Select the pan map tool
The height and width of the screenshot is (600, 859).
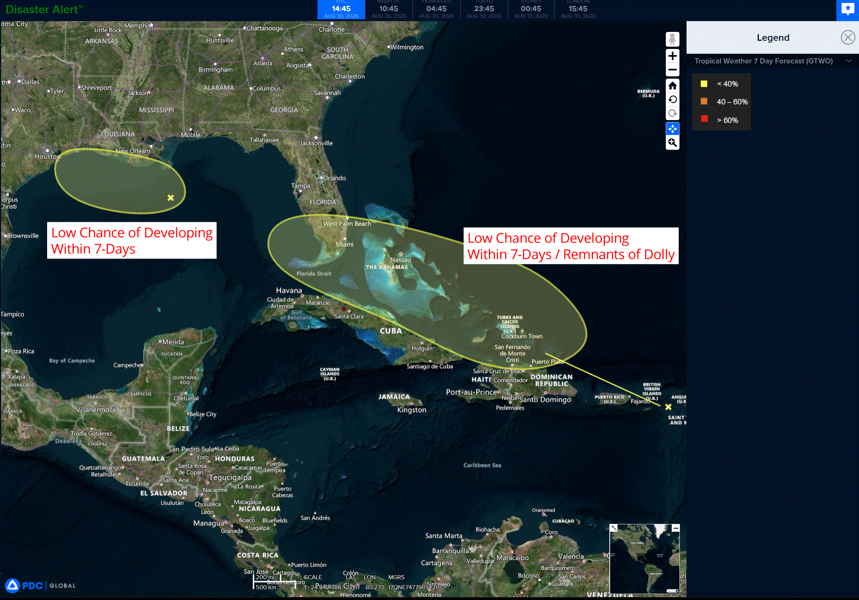[672, 129]
